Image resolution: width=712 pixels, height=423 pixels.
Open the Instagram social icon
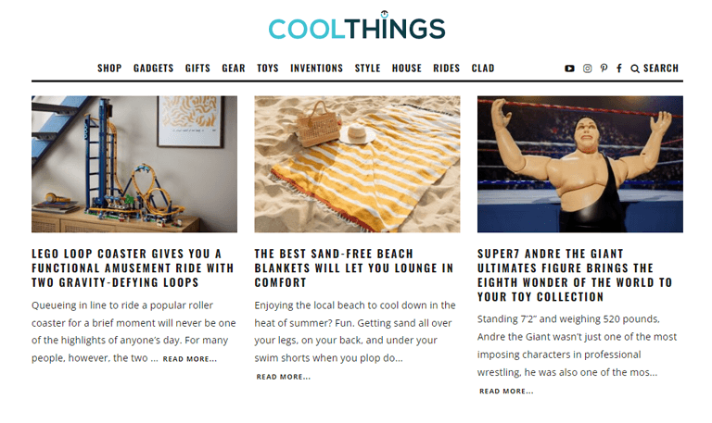click(587, 68)
